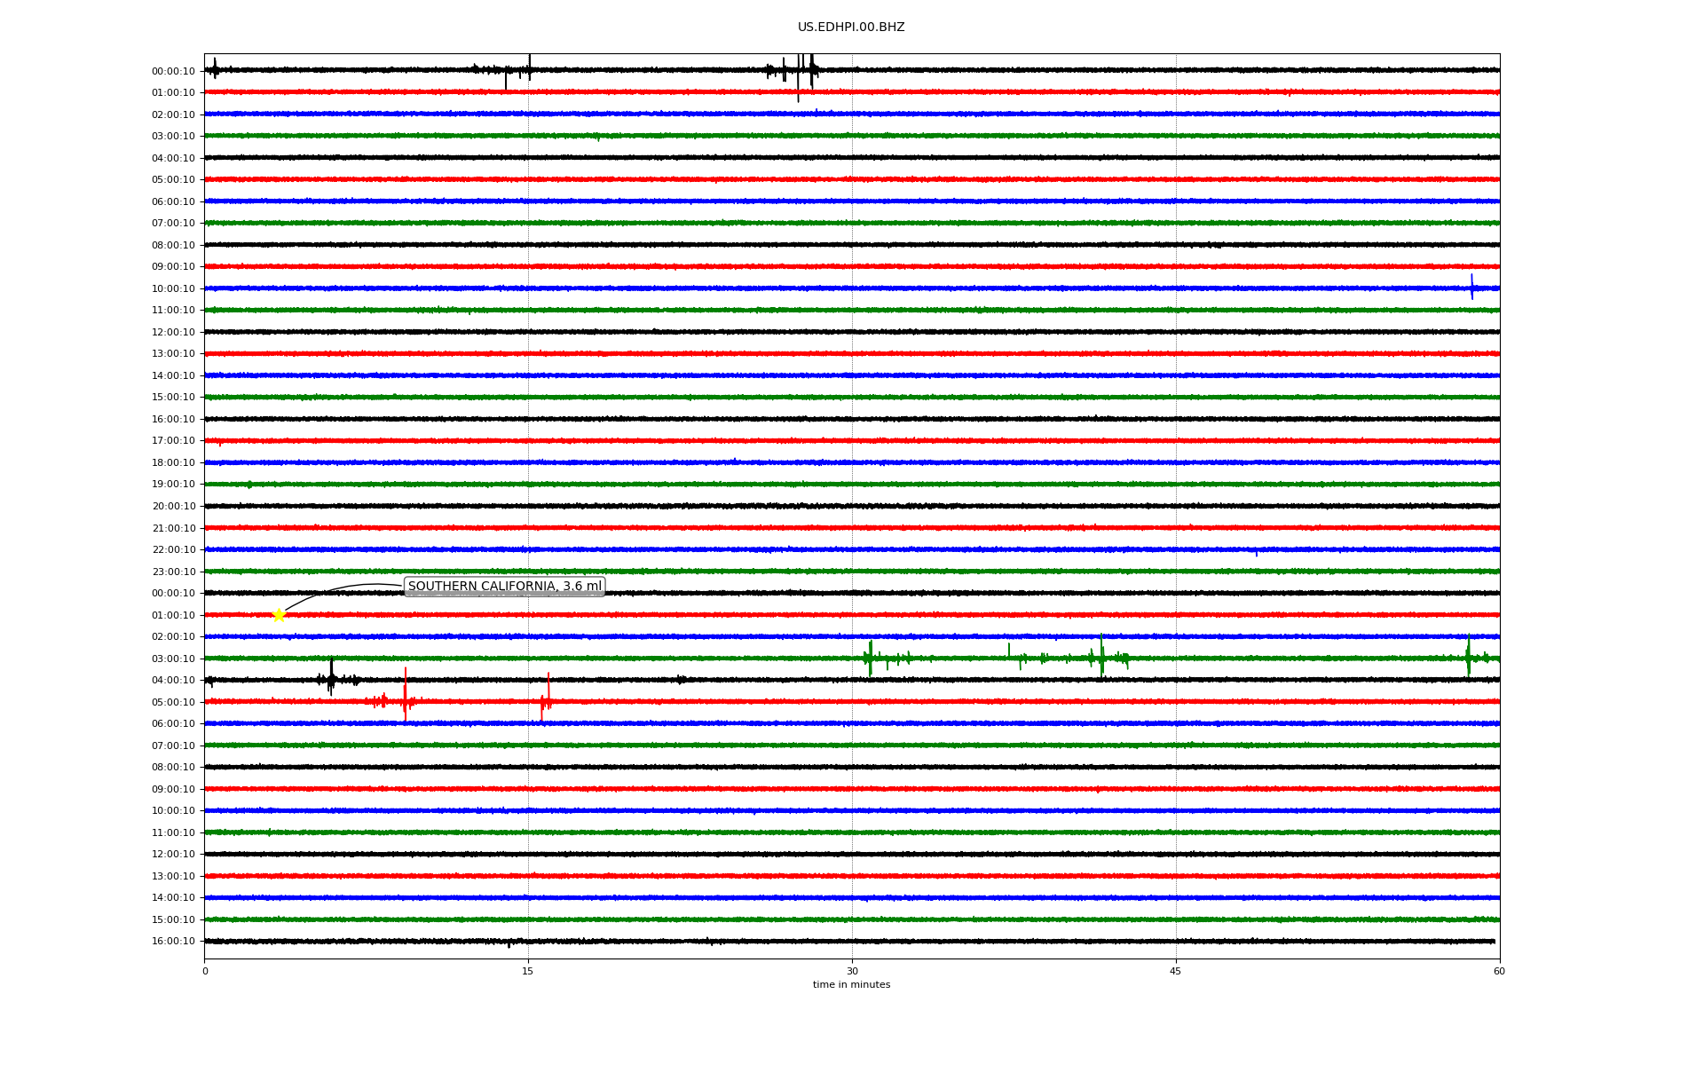Screen dimensions: 1704x1065
Task: Click the red spike near minute 16 on the second 05:00:10 trace
Action: pos(548,694)
